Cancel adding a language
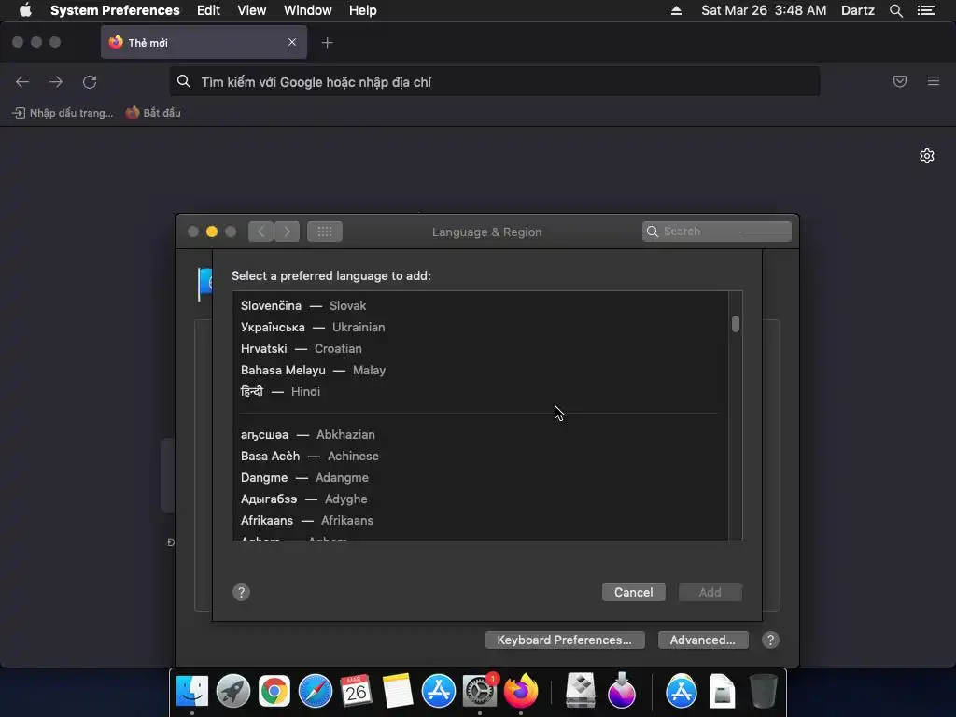 (634, 592)
